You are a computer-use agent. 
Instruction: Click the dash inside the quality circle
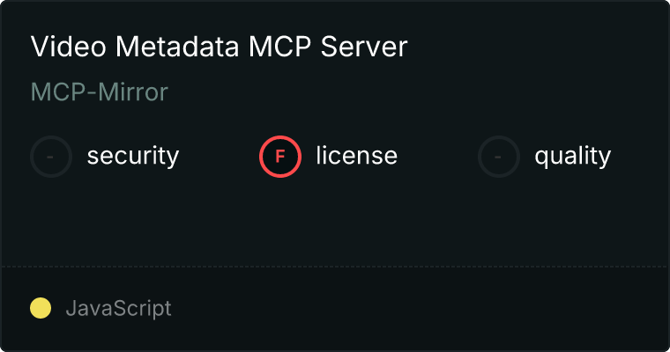pyautogui.click(x=499, y=157)
